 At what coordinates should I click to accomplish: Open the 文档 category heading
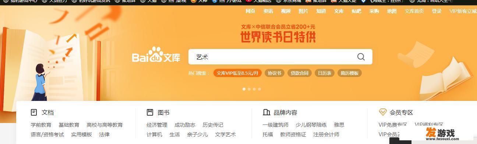coord(47,112)
